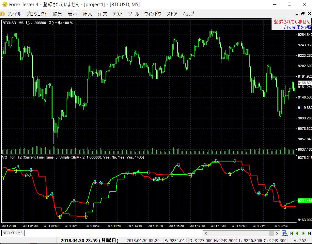Click the 2018.04.30 23:59 status date
The height and width of the screenshot is (244, 312).
click(x=89, y=240)
